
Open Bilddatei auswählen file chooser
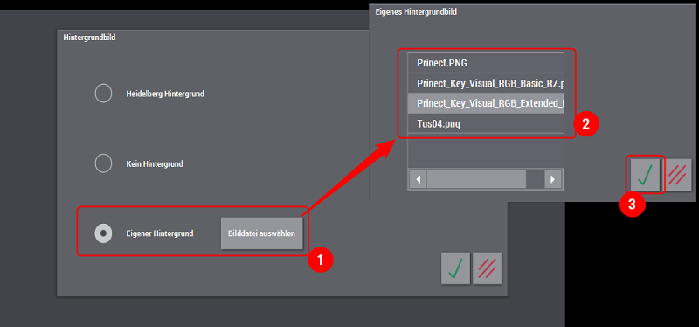pos(261,233)
